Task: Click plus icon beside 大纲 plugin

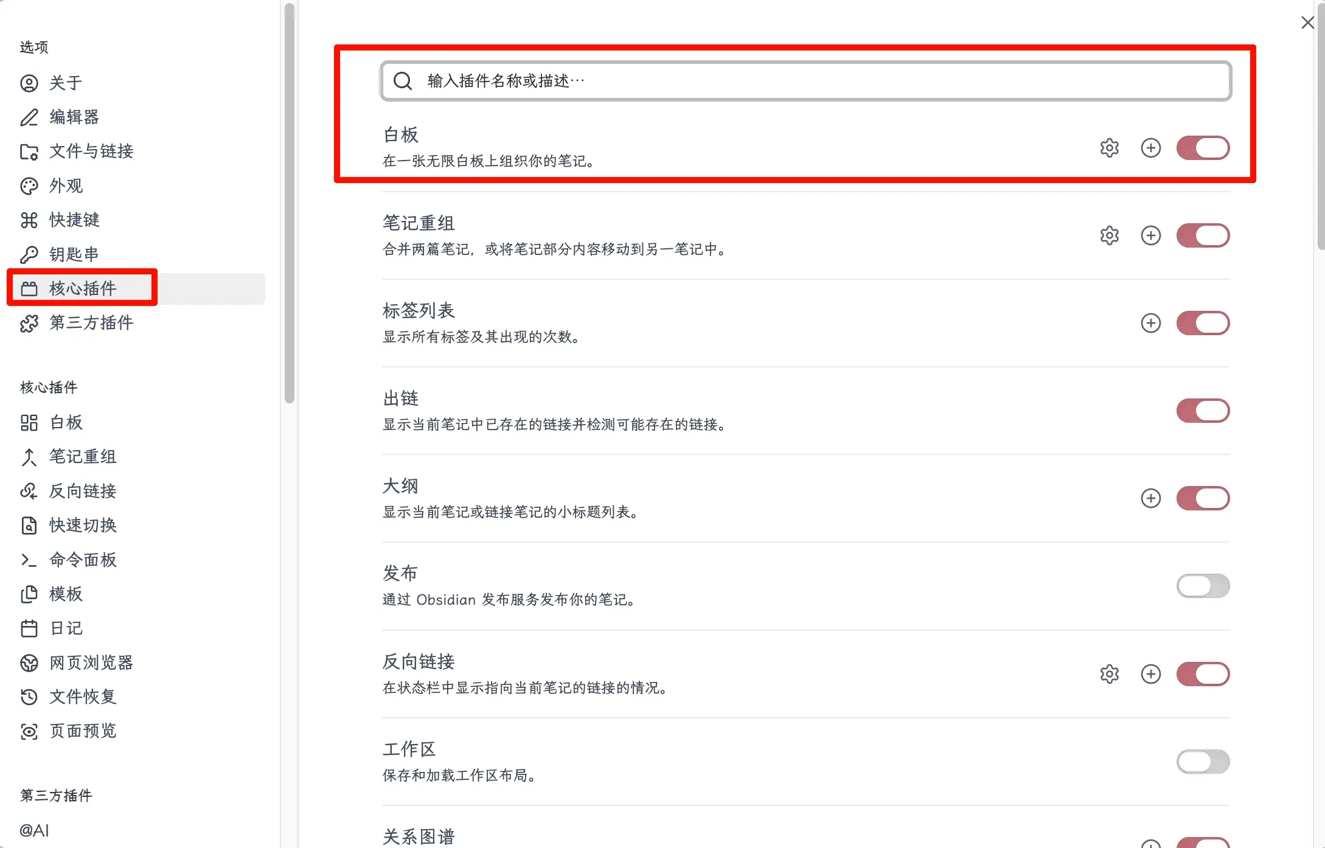Action: point(1150,498)
